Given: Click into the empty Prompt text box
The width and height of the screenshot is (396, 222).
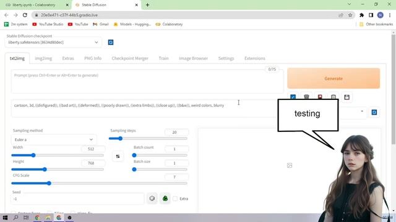Looking at the screenshot, I should pos(147,82).
